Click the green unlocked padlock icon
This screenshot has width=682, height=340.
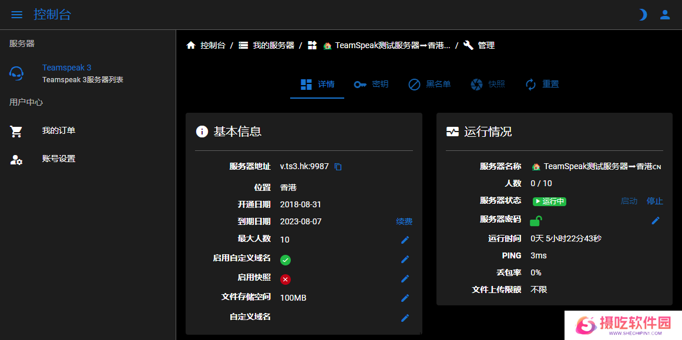point(536,221)
